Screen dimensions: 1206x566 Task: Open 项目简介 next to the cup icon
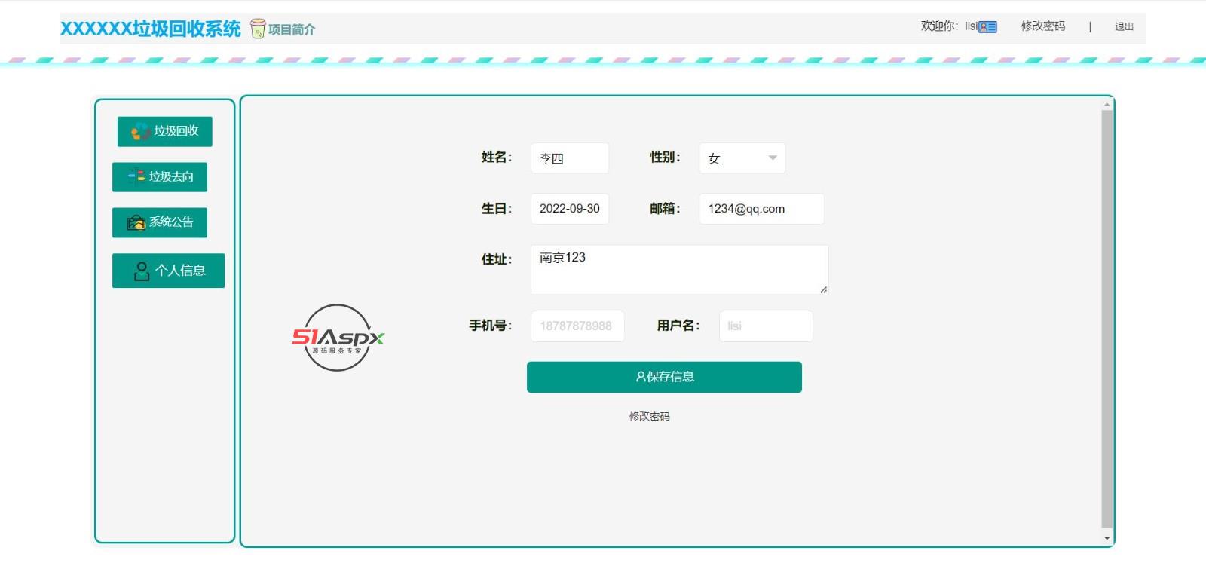292,29
